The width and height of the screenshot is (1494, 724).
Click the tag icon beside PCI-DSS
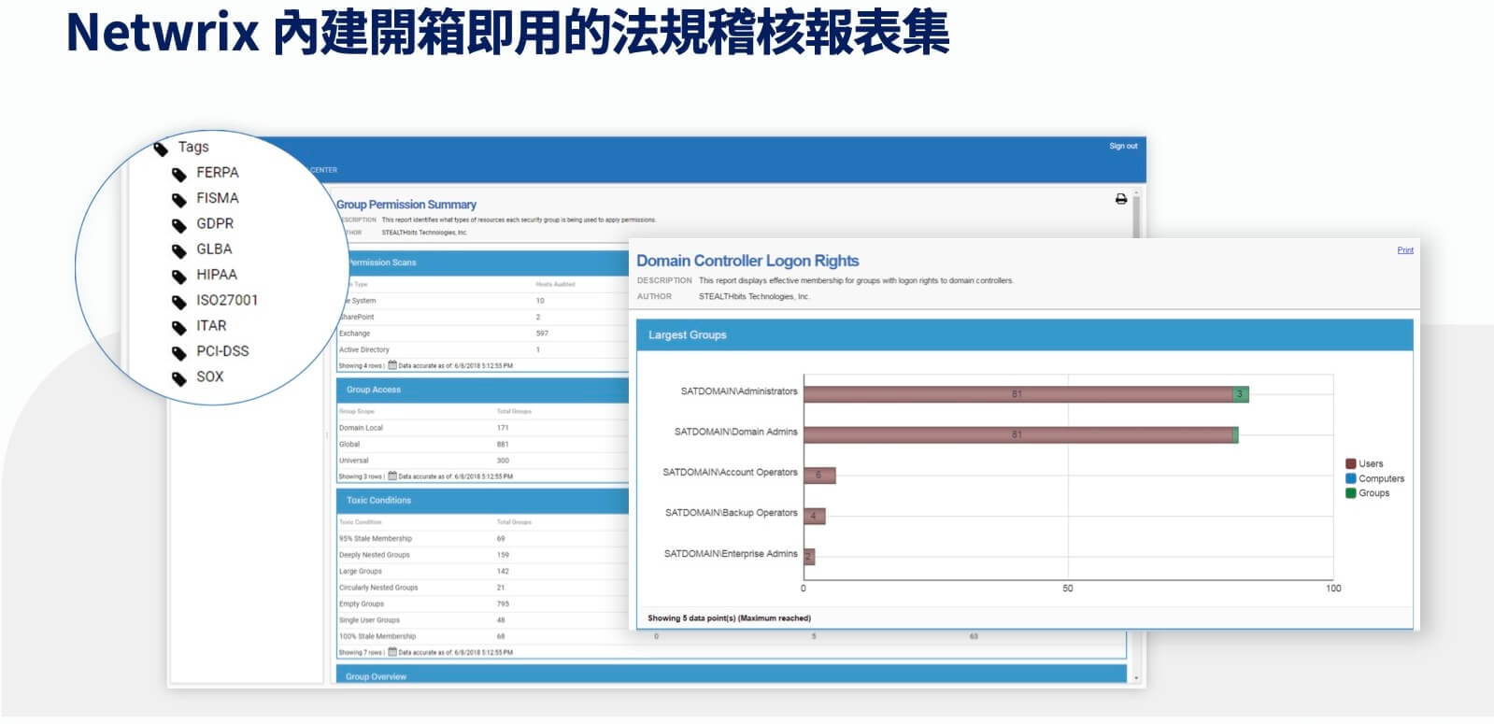pos(179,353)
